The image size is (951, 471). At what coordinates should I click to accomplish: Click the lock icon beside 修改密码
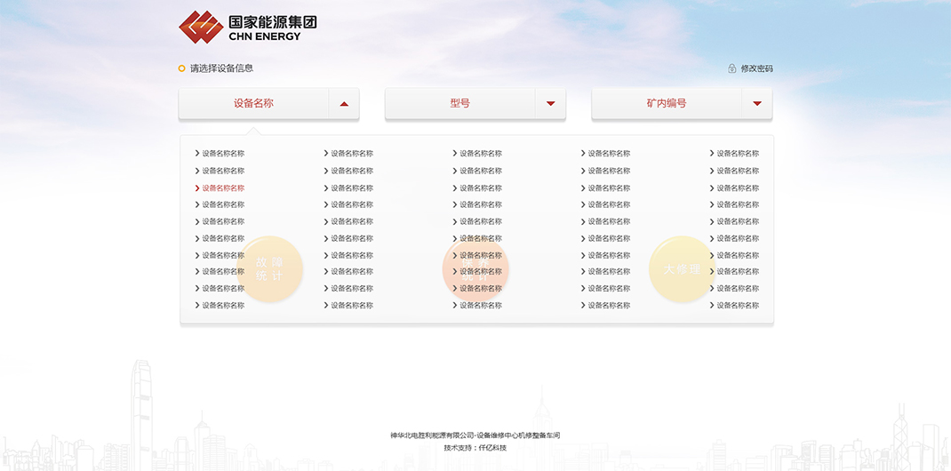731,68
